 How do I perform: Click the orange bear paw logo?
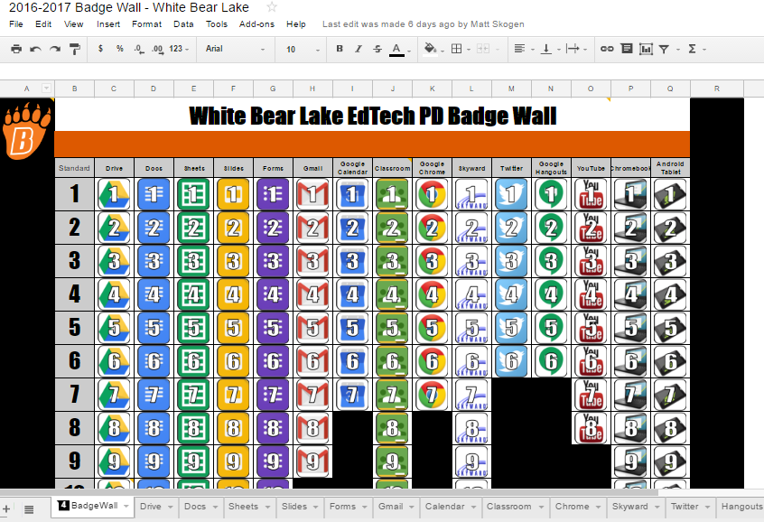(27, 131)
